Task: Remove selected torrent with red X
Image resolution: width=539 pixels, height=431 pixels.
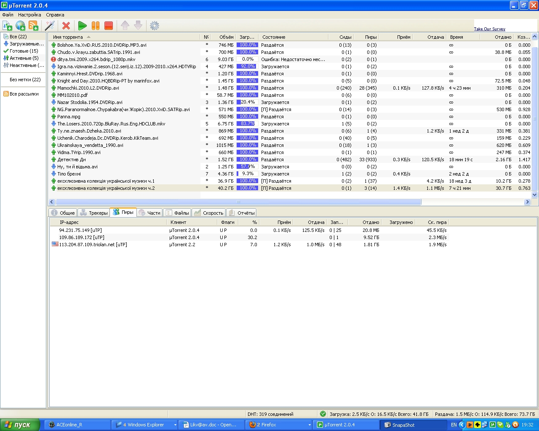Action: [x=66, y=26]
